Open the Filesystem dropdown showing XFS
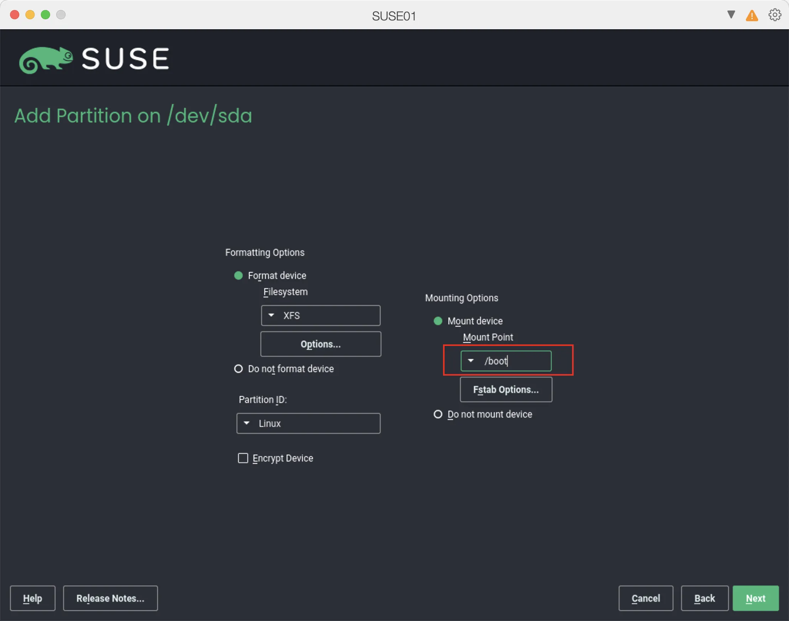Screen dimensions: 789x621 pyautogui.click(x=321, y=316)
